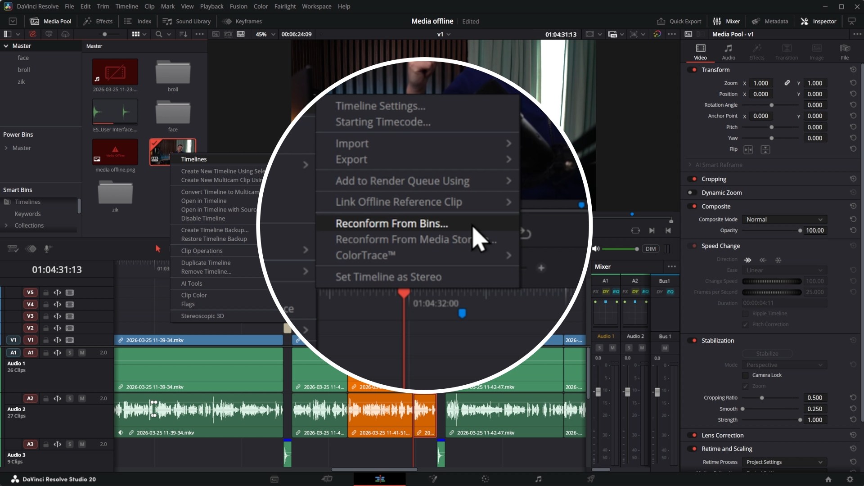The image size is (864, 486).
Task: Open the Mixer panel options menu
Action: pyautogui.click(x=672, y=266)
